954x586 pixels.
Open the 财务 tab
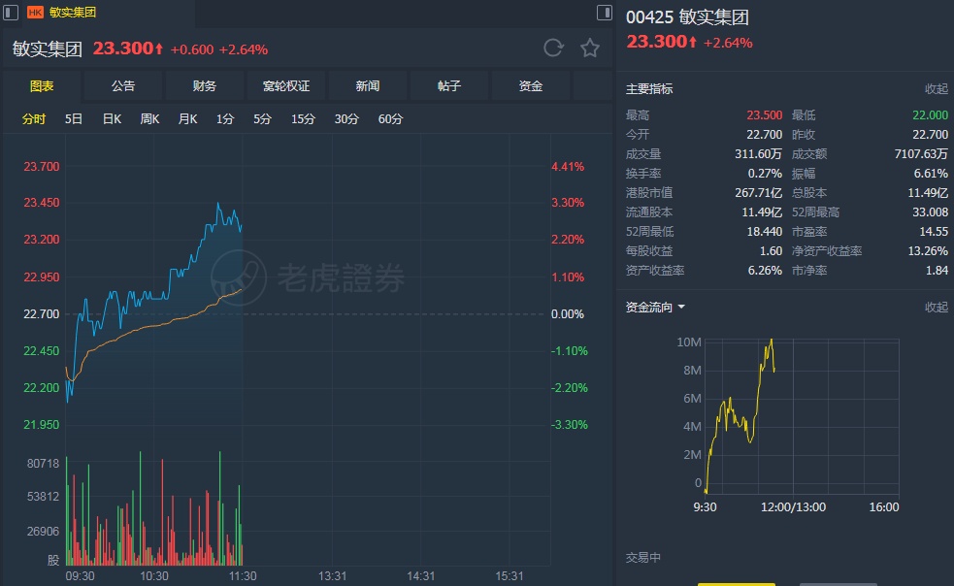click(205, 86)
